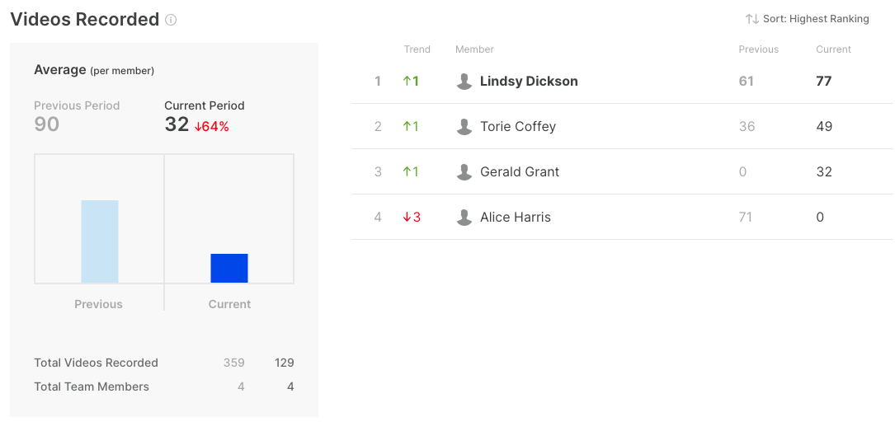The height and width of the screenshot is (431, 895).
Task: Click the light blue Previous bar
Action: pyautogui.click(x=100, y=241)
